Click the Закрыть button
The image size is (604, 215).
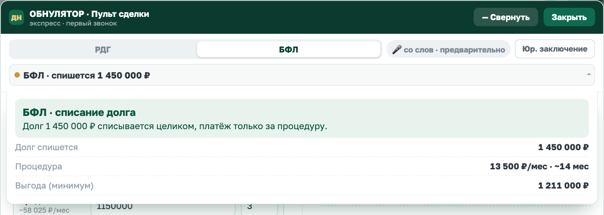(x=569, y=17)
